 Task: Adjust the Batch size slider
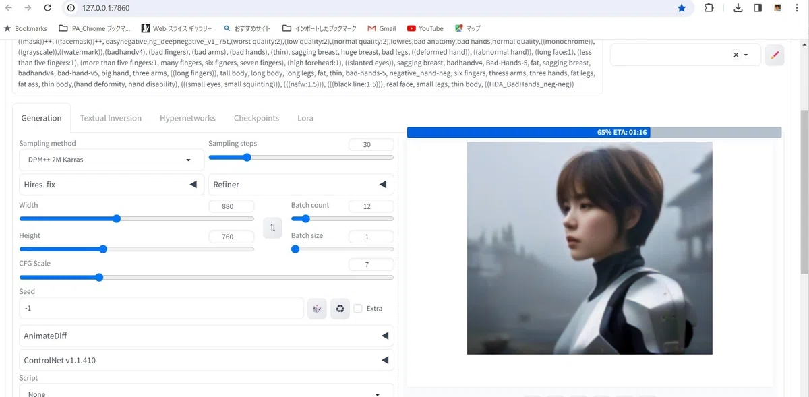coord(342,249)
